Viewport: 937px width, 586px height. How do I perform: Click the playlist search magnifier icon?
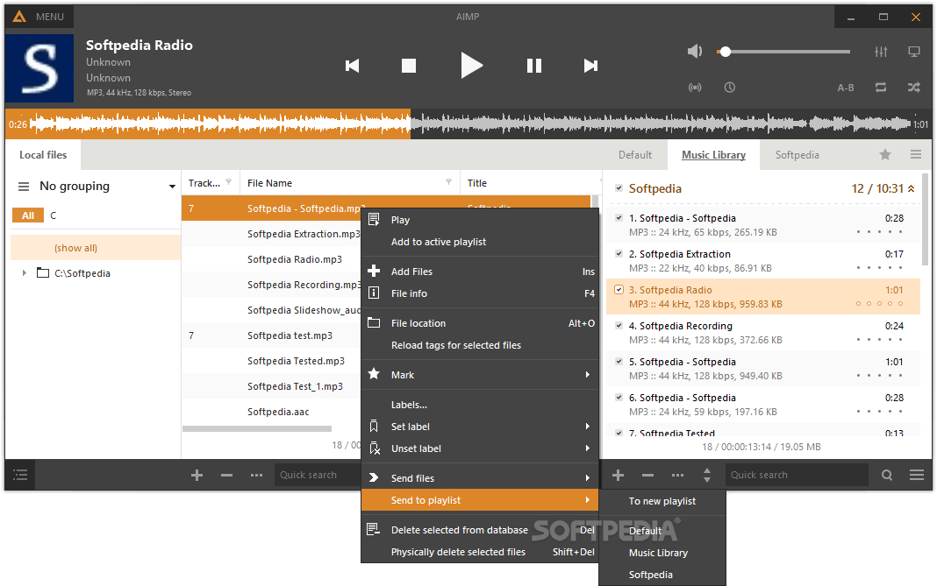click(887, 475)
